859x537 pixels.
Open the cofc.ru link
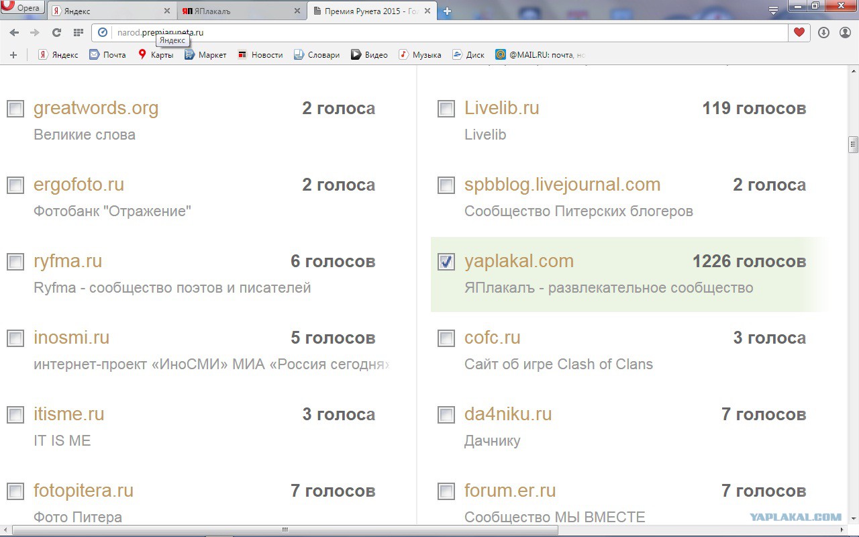tap(493, 338)
